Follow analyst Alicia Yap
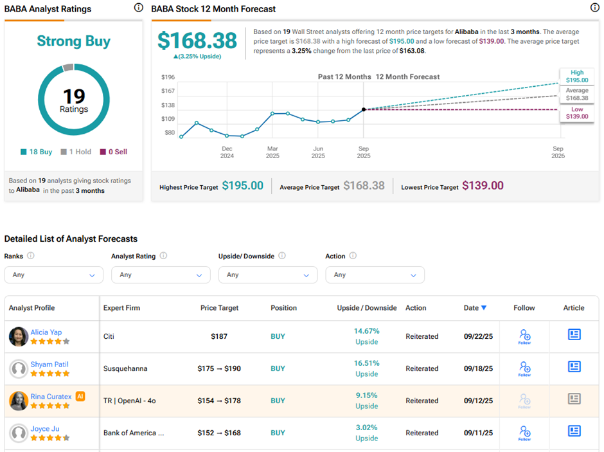The width and height of the screenshot is (604, 452). (x=524, y=336)
